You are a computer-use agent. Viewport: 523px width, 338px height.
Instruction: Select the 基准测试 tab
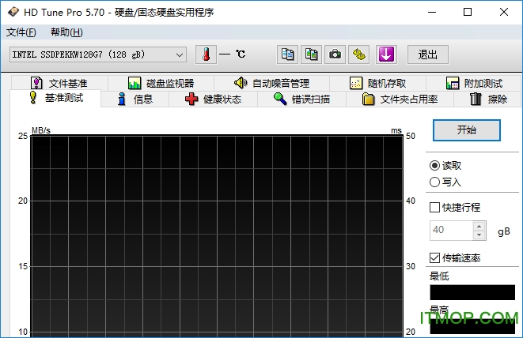pyautogui.click(x=55, y=98)
